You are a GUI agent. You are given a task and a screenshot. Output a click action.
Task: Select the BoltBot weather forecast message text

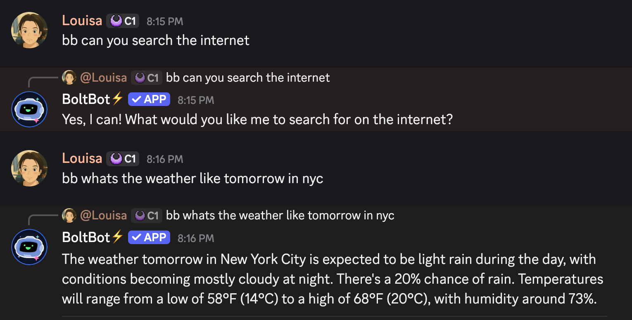coord(333,279)
